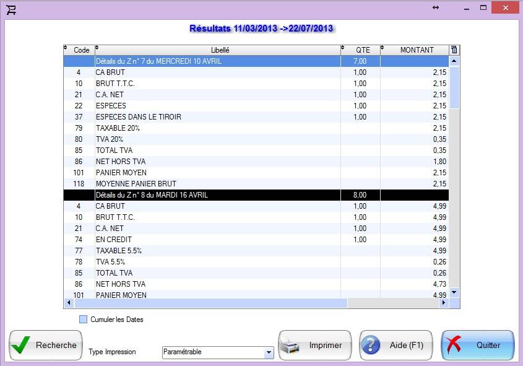Screen dimensions: 523x366
Task: Select the ESPECES DANS LE TIROIR row
Action: click(217, 117)
